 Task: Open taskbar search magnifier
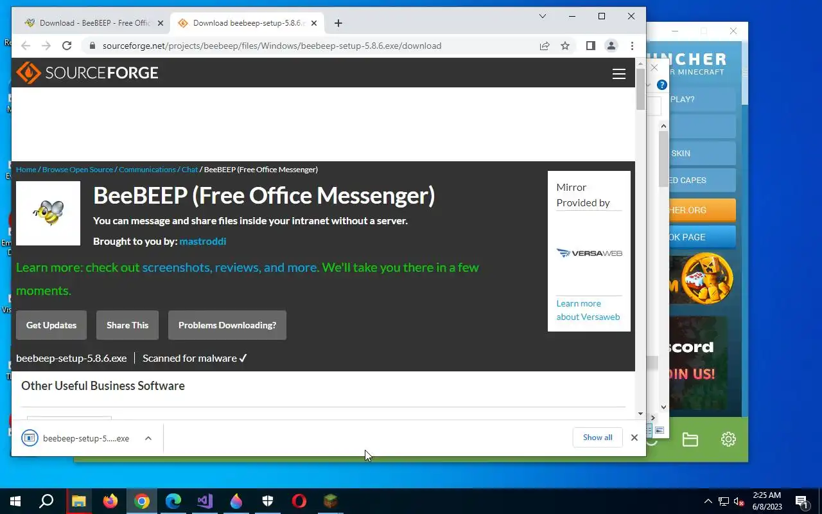click(x=46, y=501)
